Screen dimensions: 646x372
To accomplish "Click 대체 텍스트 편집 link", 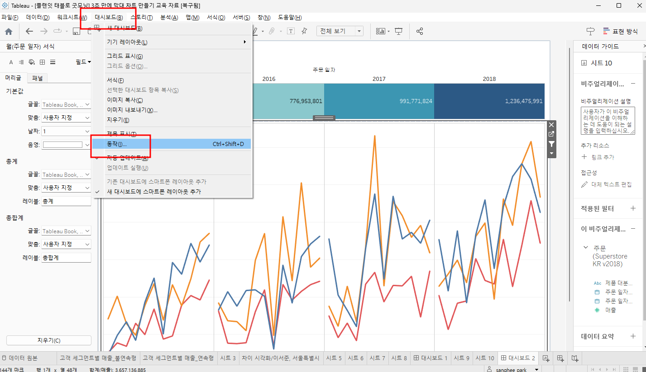I will point(611,184).
